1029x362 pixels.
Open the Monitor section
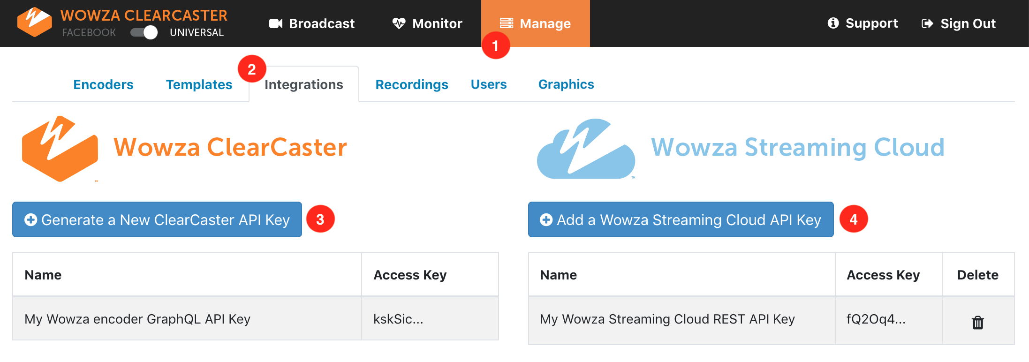[x=427, y=23]
